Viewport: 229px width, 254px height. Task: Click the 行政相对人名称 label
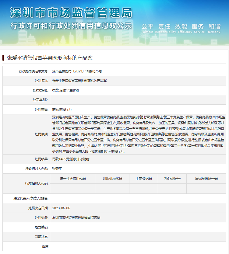tap(37, 169)
